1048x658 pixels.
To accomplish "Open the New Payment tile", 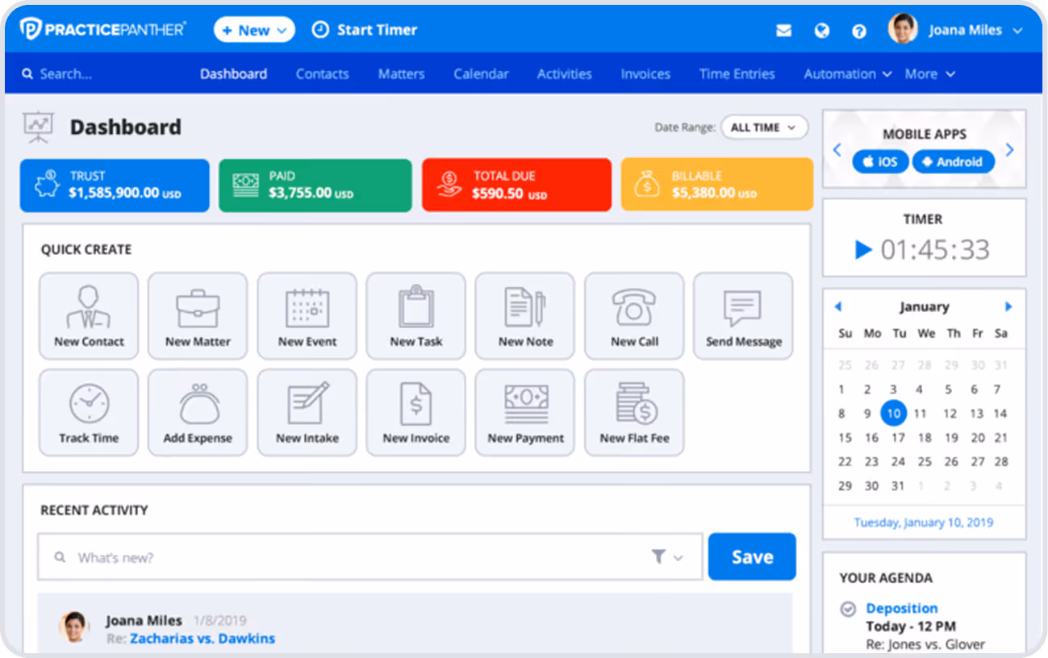I will click(x=525, y=413).
